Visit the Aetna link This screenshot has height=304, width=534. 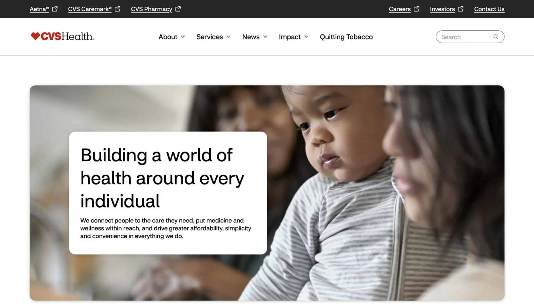pos(39,9)
